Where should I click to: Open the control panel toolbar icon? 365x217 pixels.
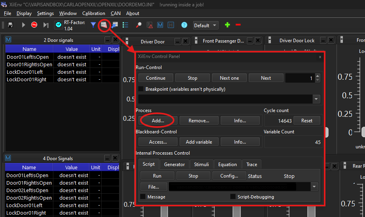click(x=104, y=25)
